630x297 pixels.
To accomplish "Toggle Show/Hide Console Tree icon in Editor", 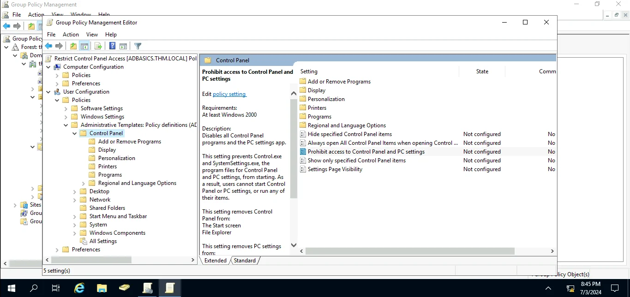I will click(84, 46).
